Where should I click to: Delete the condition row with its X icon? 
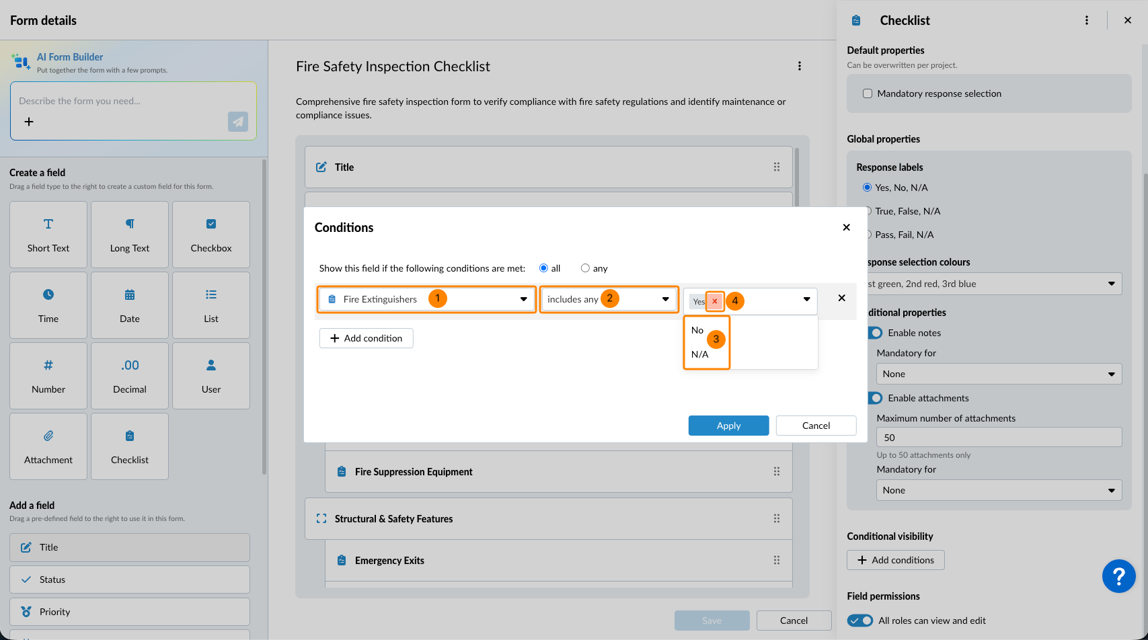click(841, 298)
